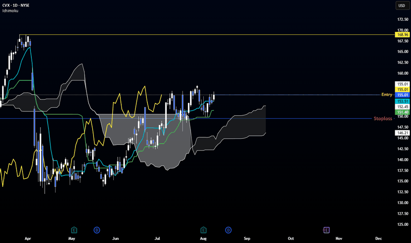Click the 135.00 price axis value

tap(403, 181)
